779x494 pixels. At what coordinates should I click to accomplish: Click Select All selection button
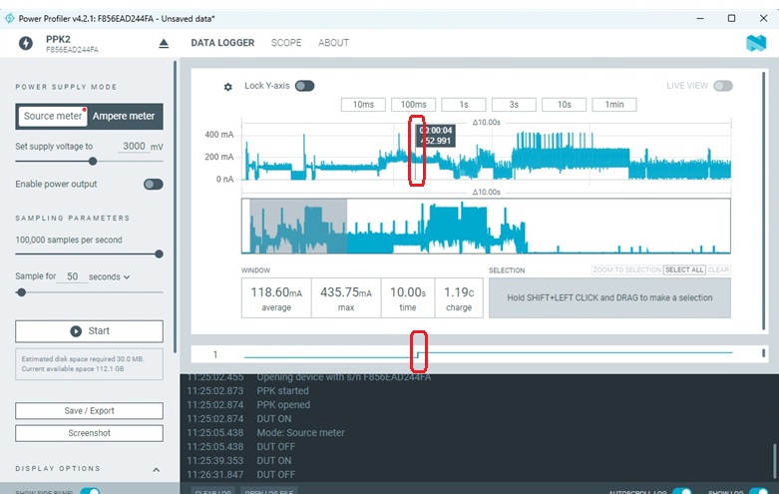point(684,269)
